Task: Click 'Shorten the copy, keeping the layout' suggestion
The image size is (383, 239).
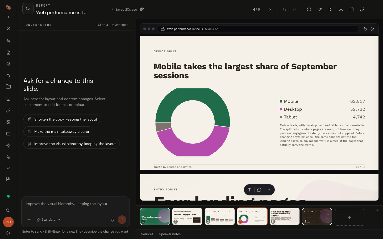Action: click(62, 119)
